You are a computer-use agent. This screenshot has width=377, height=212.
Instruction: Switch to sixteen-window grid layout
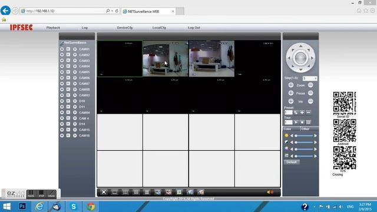(x=147, y=192)
